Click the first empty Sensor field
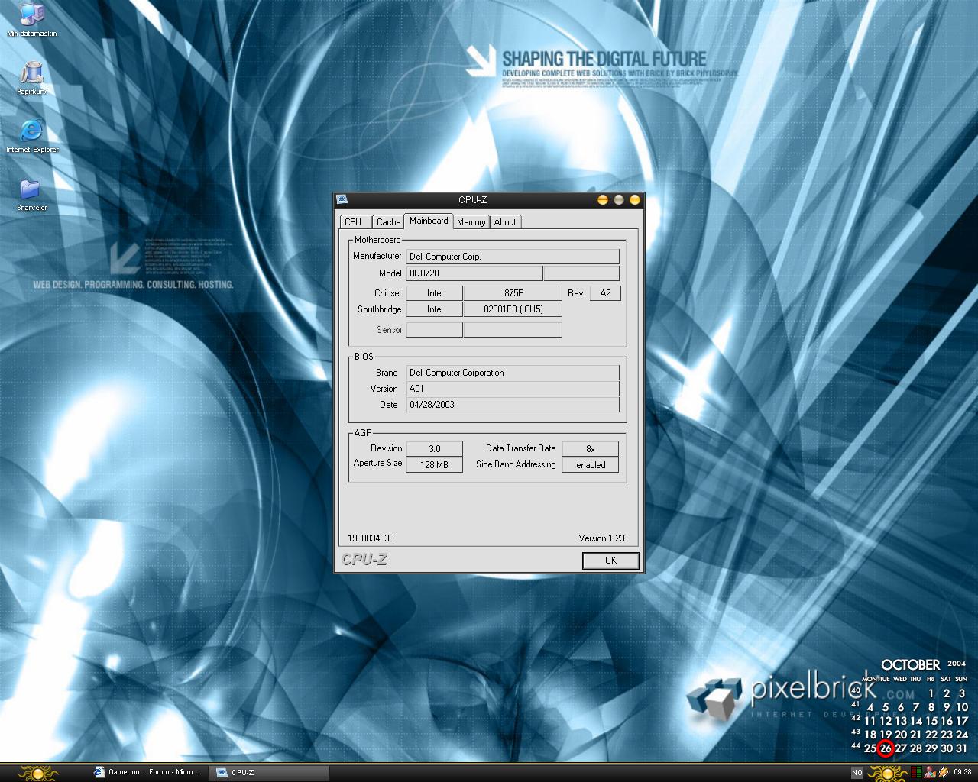978x782 pixels. [x=434, y=330]
